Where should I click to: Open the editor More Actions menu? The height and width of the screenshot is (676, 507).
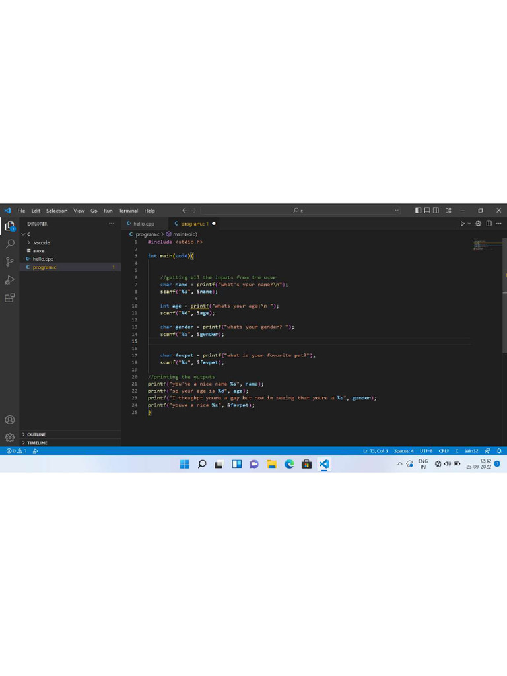tap(499, 224)
